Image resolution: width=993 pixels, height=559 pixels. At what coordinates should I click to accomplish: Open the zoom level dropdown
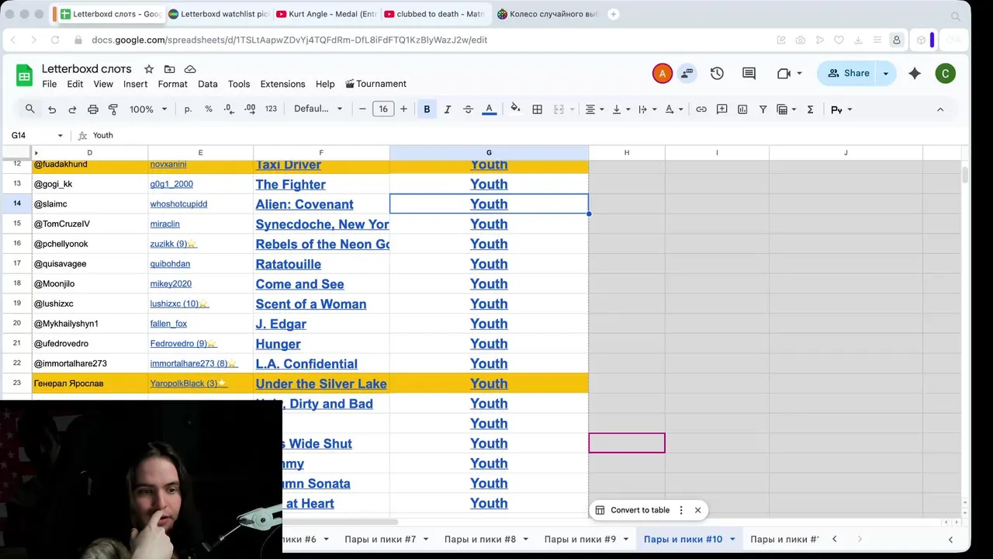coord(148,109)
